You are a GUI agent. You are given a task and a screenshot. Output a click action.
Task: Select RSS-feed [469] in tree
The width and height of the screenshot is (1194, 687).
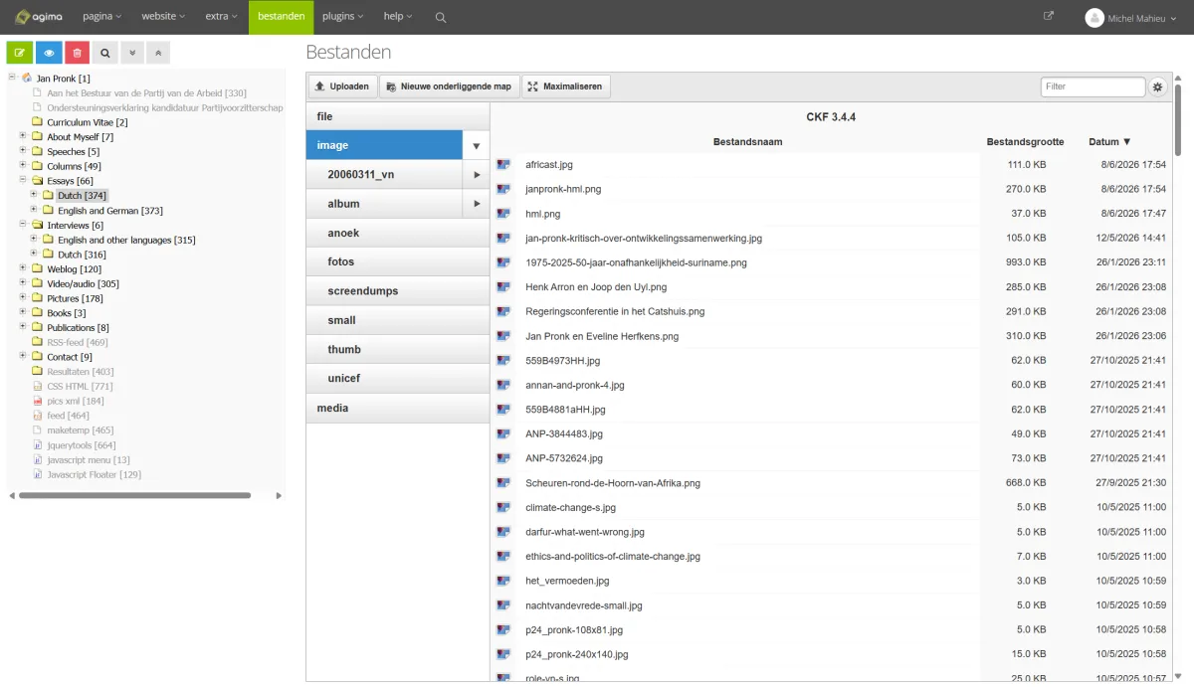(77, 342)
